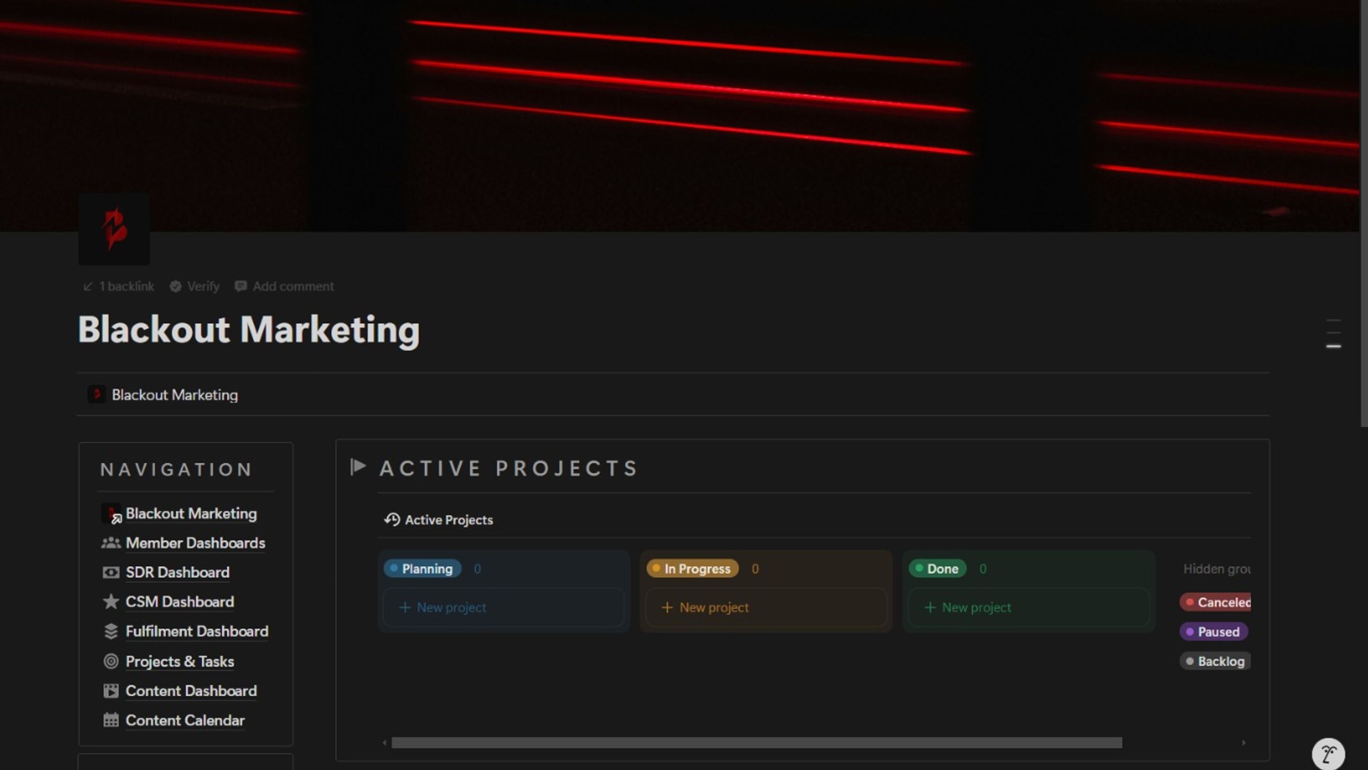Add New project under In Progress

pyautogui.click(x=766, y=607)
